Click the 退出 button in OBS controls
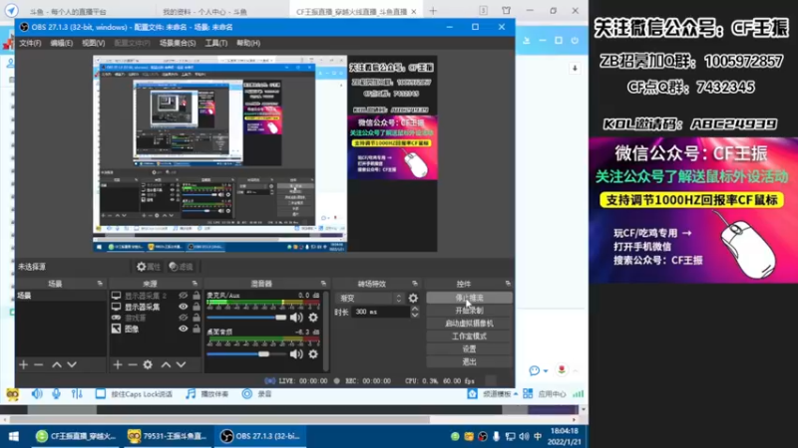798x448 pixels. pos(469,361)
